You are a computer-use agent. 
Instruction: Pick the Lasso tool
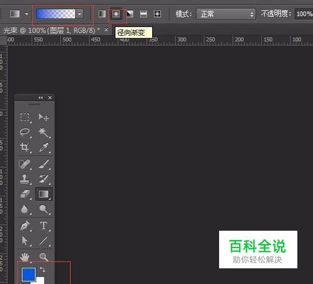click(x=24, y=132)
